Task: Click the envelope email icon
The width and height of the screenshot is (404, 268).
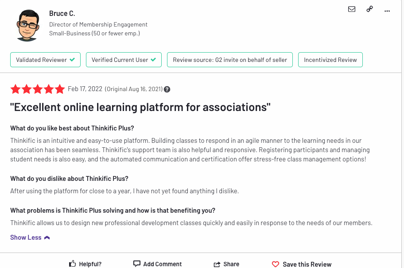Action: click(x=352, y=9)
